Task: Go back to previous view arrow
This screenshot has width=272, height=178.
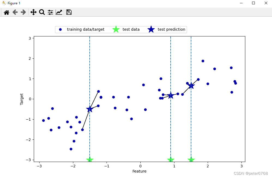Action: pos(15,12)
